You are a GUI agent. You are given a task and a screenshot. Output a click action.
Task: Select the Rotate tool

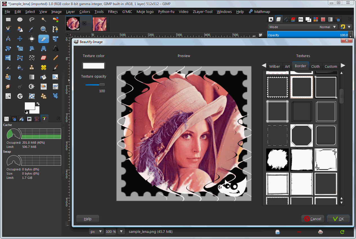tap(8, 48)
